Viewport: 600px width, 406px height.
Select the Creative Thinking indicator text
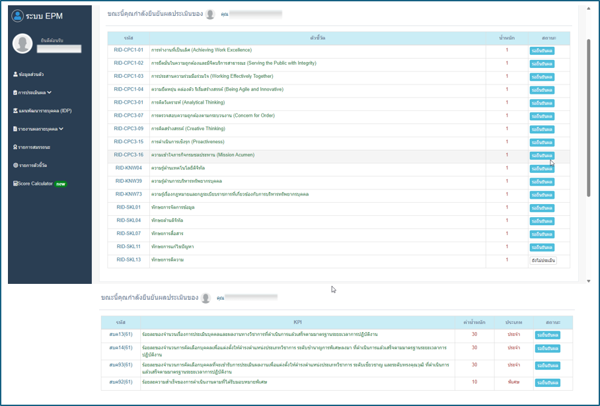188,129
